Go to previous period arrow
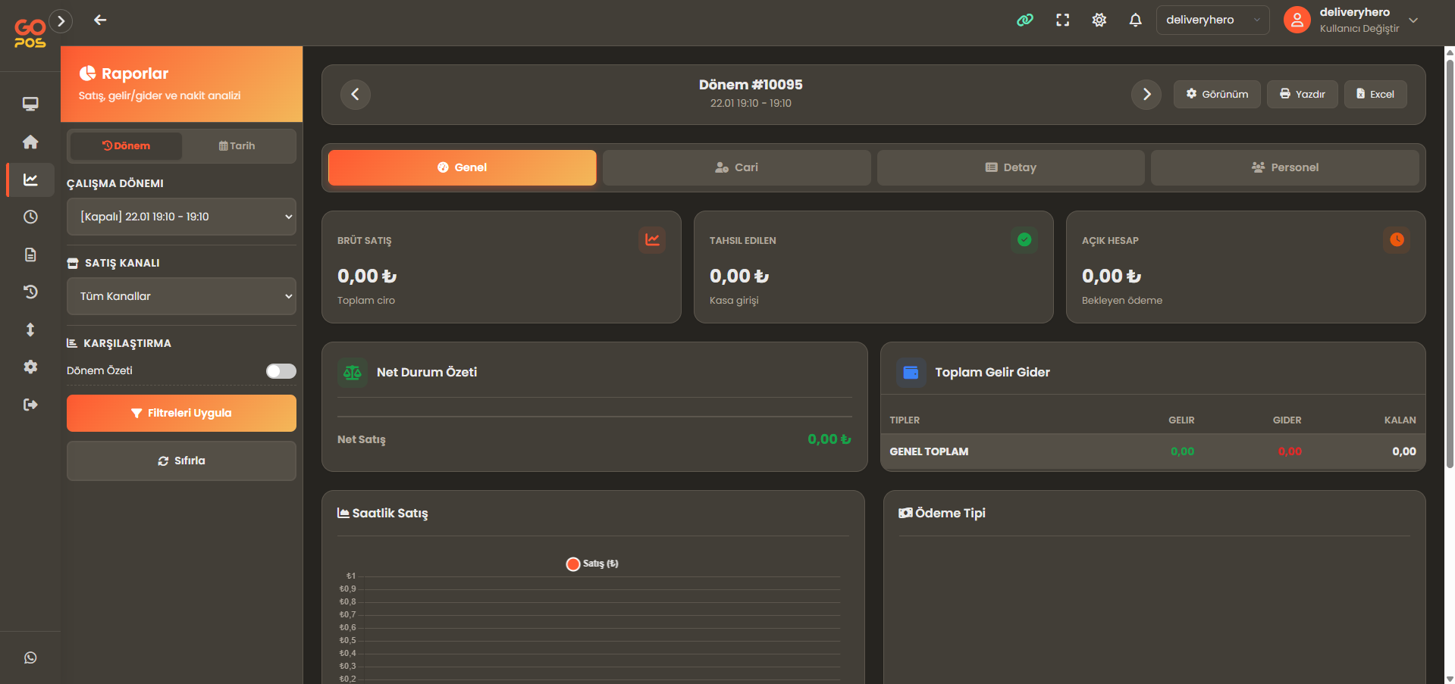 (355, 95)
